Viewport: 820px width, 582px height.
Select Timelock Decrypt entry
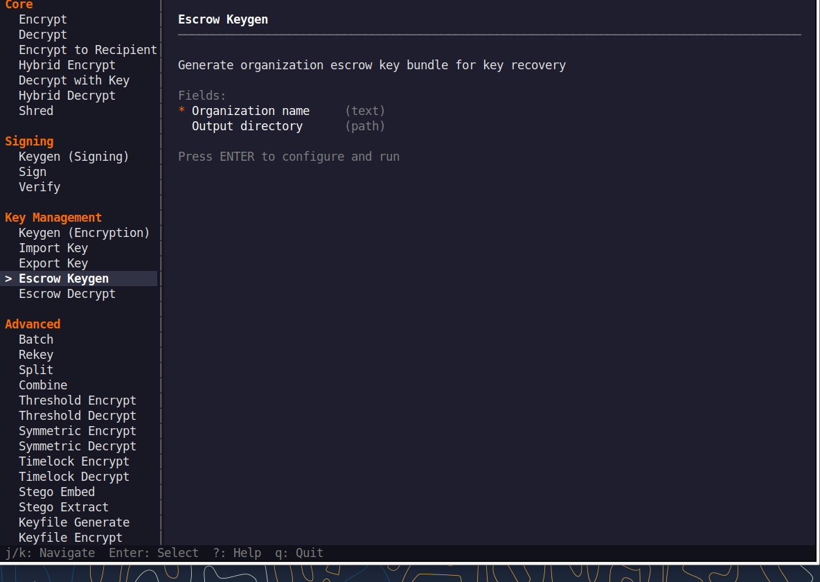[73, 476]
